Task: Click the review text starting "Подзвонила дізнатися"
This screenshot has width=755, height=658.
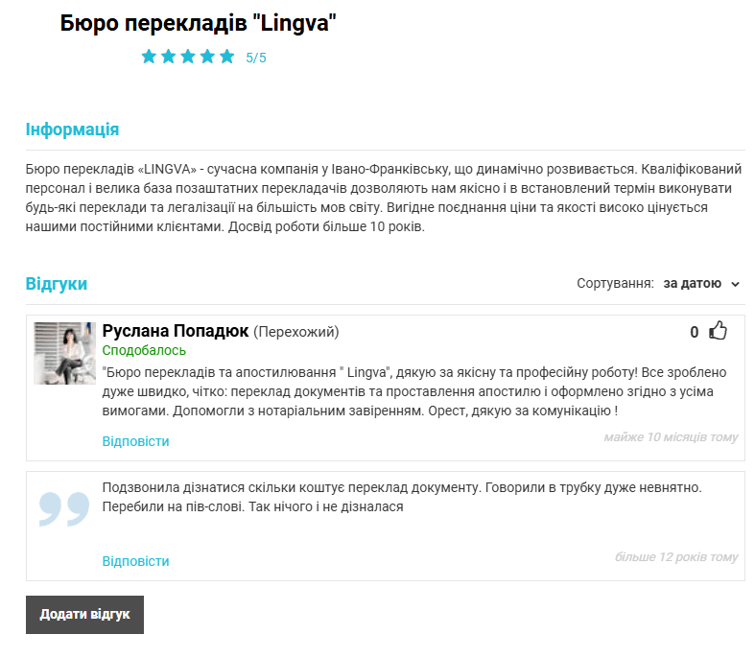Action: click(402, 497)
